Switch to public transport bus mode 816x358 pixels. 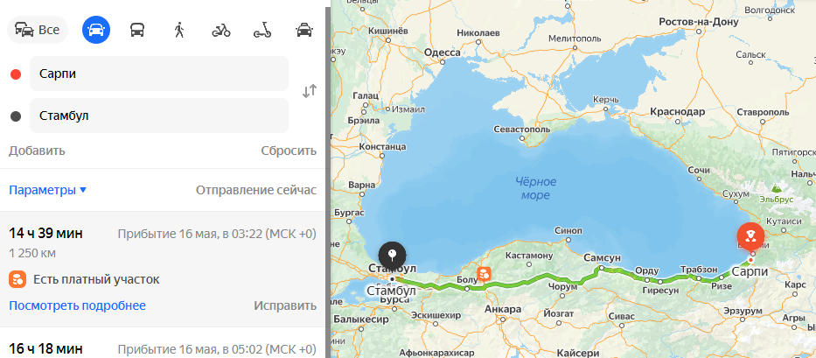137,31
